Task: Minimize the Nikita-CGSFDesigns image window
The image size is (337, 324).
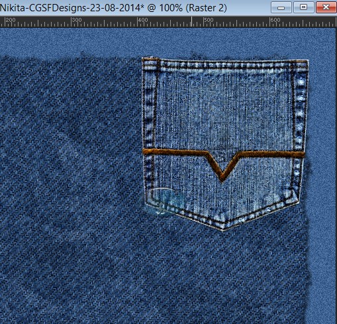Action: coord(281,8)
